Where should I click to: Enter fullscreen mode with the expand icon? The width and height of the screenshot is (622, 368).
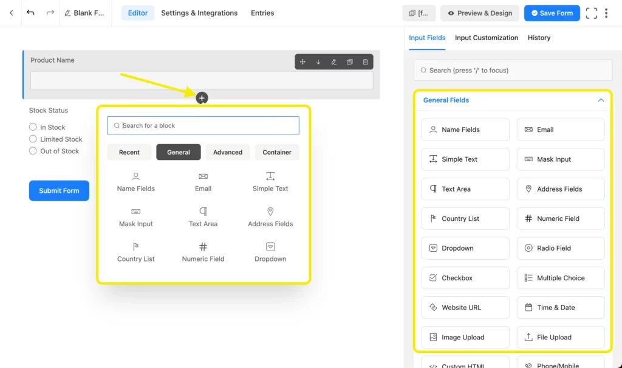pos(591,13)
